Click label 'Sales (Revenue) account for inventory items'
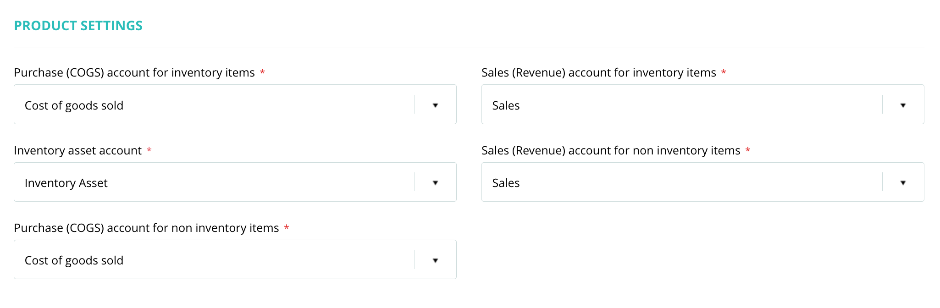This screenshot has height=308, width=940. [599, 73]
